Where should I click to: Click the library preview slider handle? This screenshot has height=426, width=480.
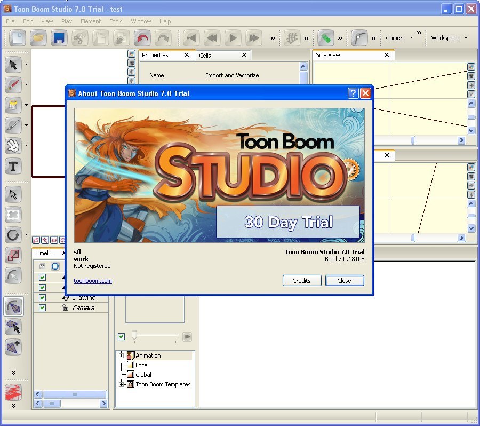[135, 335]
